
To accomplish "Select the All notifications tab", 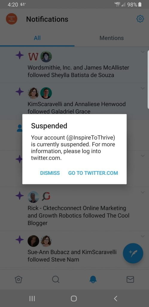I will point(37,38).
